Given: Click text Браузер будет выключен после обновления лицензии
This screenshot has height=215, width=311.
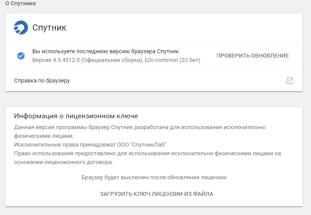Looking at the screenshot, I should [x=154, y=177].
